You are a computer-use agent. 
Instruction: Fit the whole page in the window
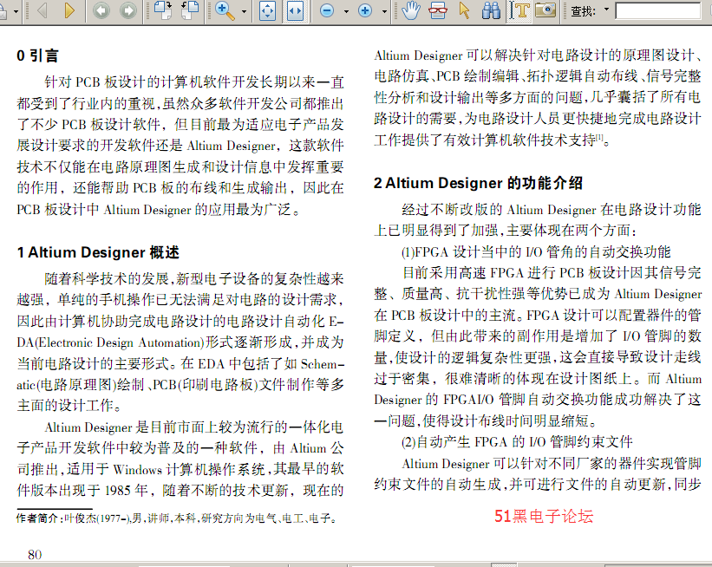[x=267, y=11]
